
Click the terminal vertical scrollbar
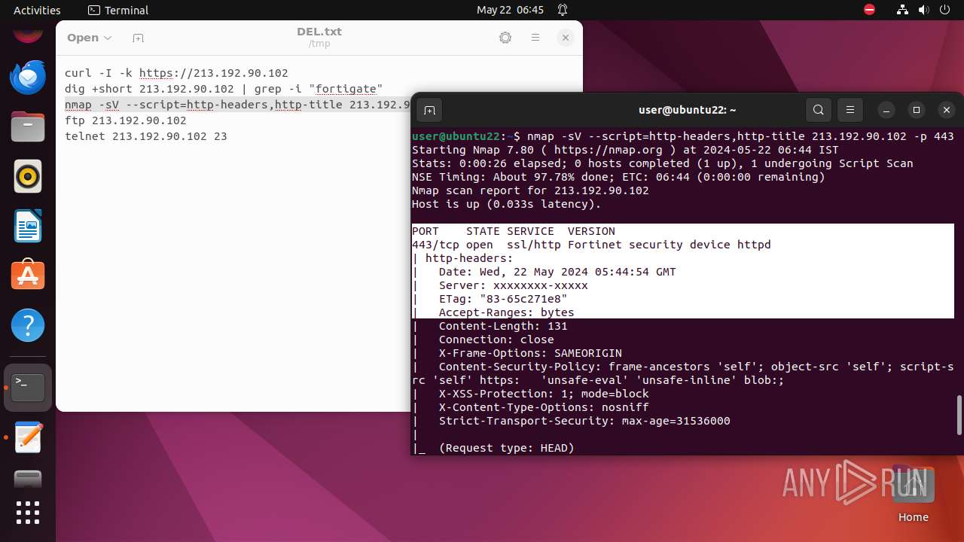[x=959, y=415]
